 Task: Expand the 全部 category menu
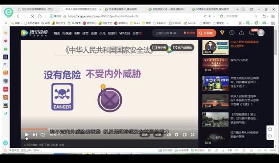click(x=138, y=33)
